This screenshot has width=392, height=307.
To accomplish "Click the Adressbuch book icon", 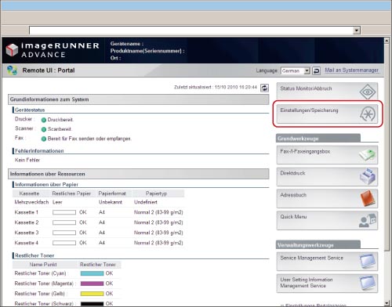I will [x=368, y=198].
